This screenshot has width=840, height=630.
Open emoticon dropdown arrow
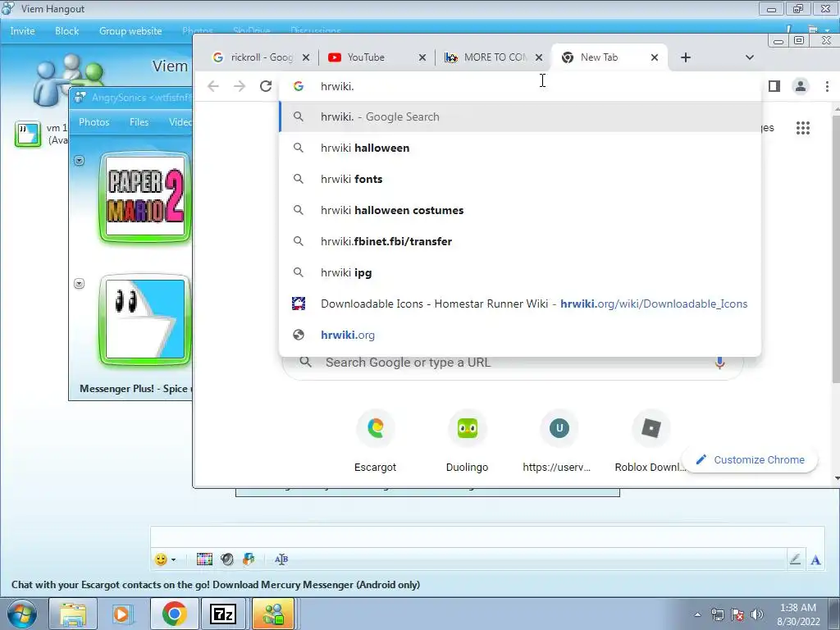coord(174,559)
